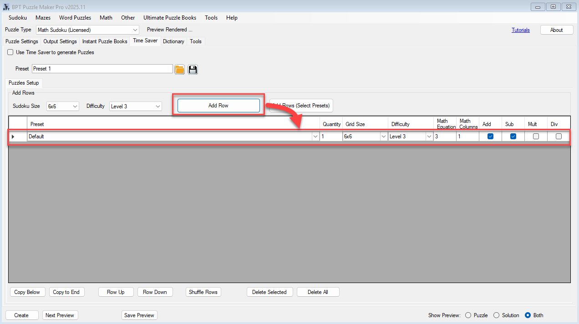Click the Add Row button
Screen dimensions: 579x324
click(x=218, y=106)
